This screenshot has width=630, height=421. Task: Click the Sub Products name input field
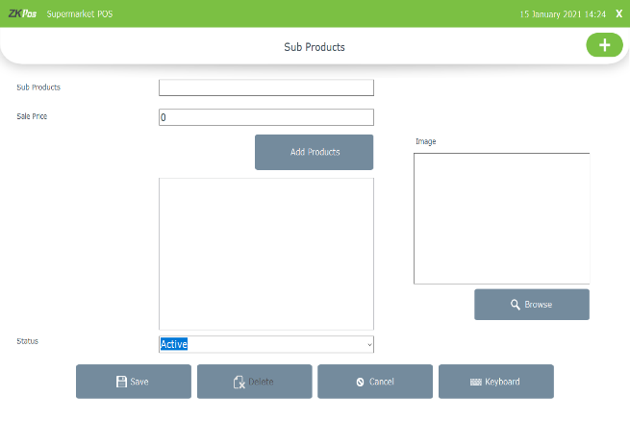pyautogui.click(x=266, y=87)
